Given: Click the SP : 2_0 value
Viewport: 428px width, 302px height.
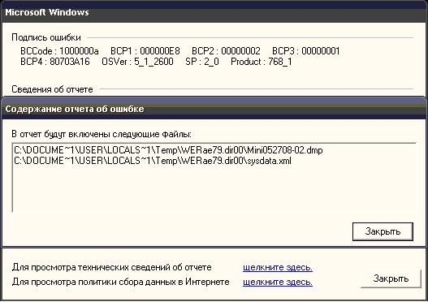Looking at the screenshot, I should click(x=202, y=62).
